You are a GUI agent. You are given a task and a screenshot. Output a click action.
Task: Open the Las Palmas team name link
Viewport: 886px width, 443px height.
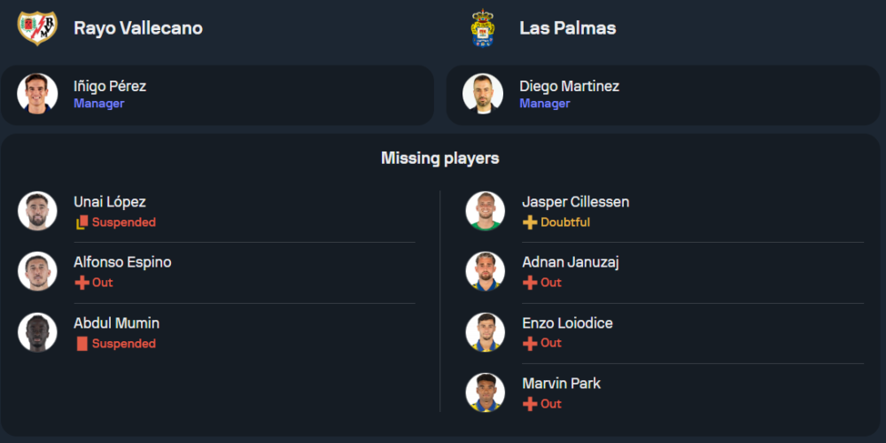(568, 28)
